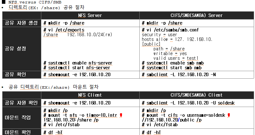Click the section name "[public]"
Viewport: 255px width, 135px height.
click(151, 44)
